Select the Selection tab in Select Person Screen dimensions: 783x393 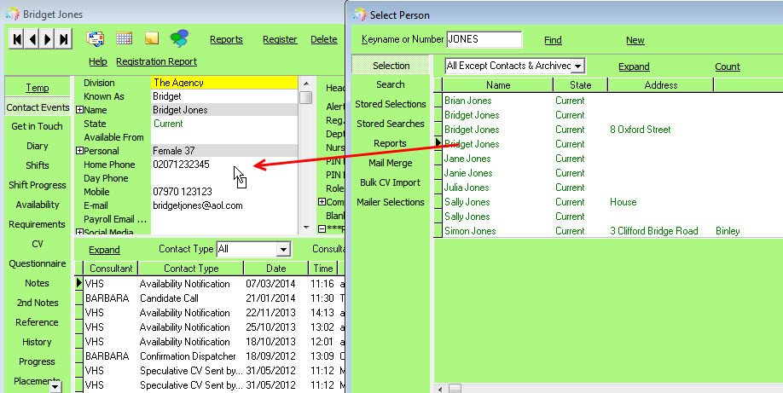(391, 66)
